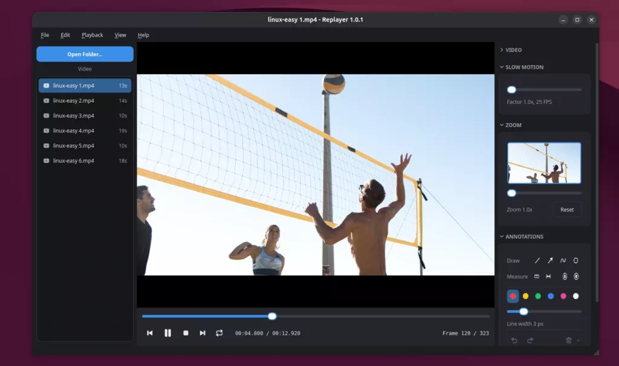Click the playback seek bar

click(x=316, y=316)
